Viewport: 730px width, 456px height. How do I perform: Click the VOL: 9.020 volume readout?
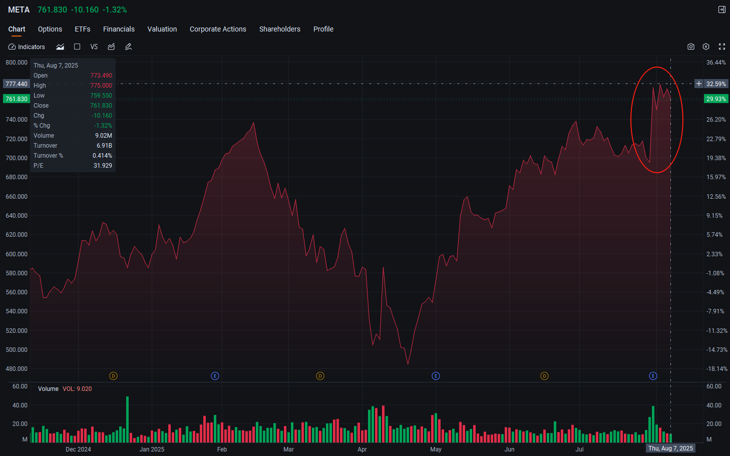click(77, 389)
